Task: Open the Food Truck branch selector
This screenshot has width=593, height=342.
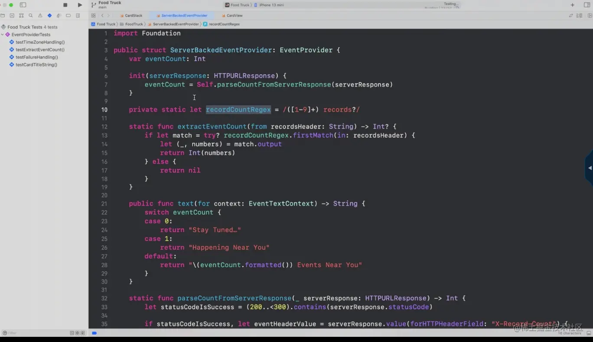Action: (x=107, y=5)
